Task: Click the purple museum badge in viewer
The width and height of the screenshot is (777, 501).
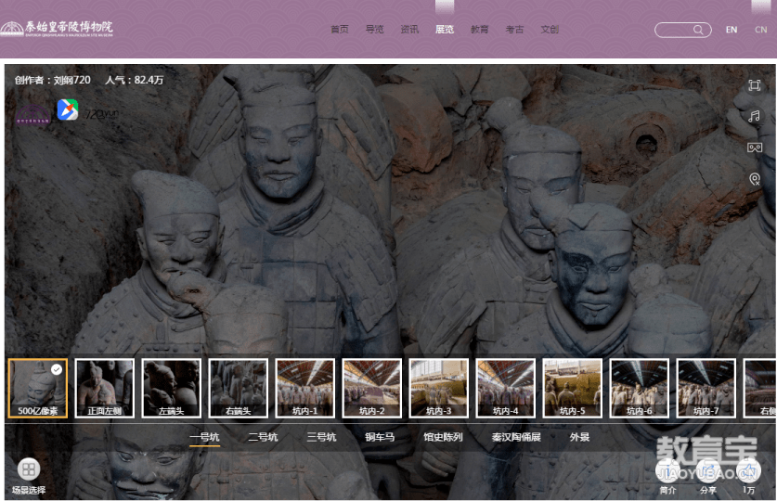Action: [x=32, y=114]
